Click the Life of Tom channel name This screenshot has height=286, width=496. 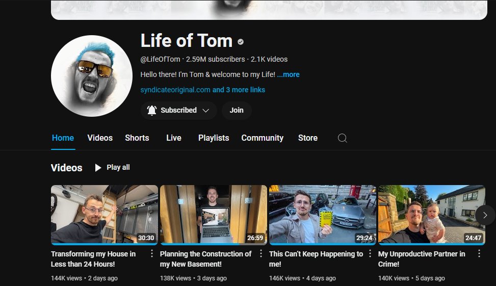187,41
